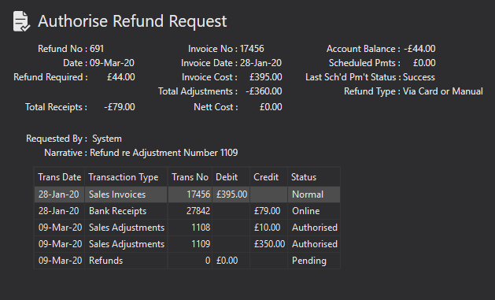
Task: Select the Sales Invoices row 17456
Action: [x=187, y=194]
